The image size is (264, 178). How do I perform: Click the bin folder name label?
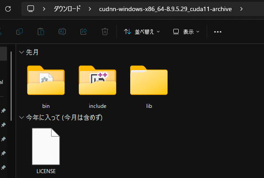(x=46, y=106)
